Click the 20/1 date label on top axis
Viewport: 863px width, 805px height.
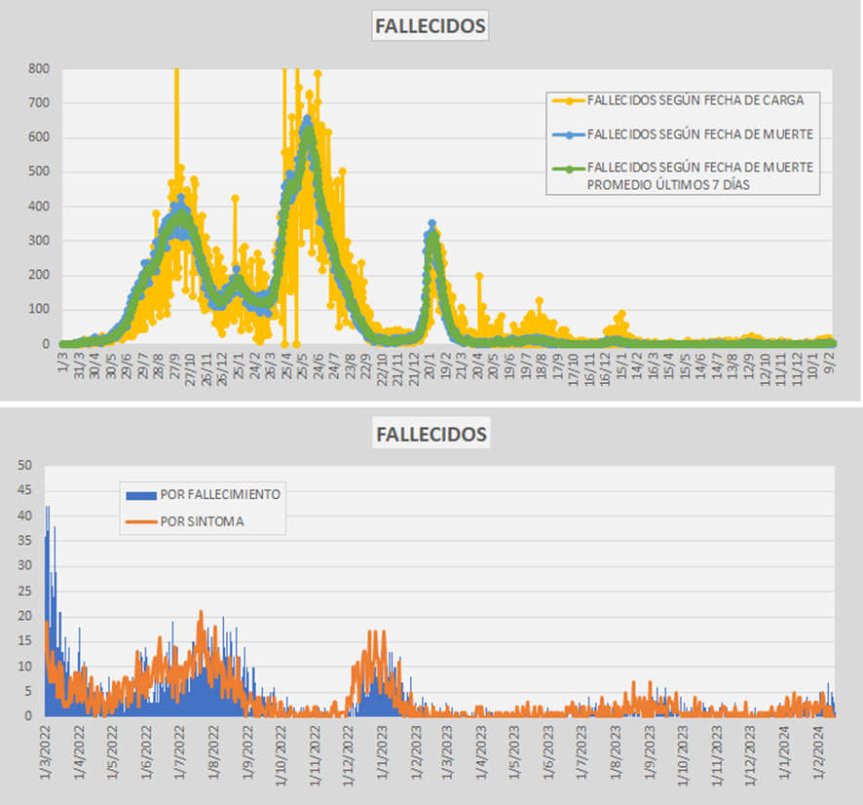coord(430,364)
